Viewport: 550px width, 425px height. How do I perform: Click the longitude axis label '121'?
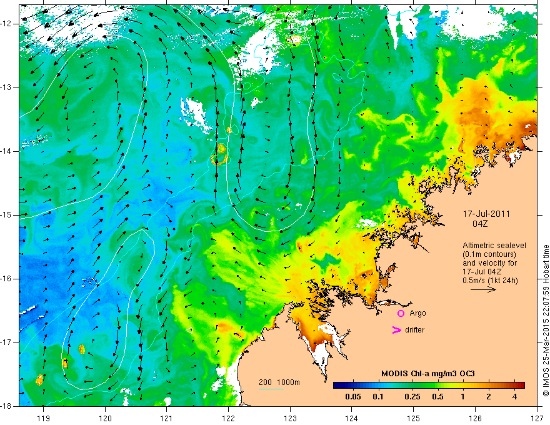[x=167, y=418]
